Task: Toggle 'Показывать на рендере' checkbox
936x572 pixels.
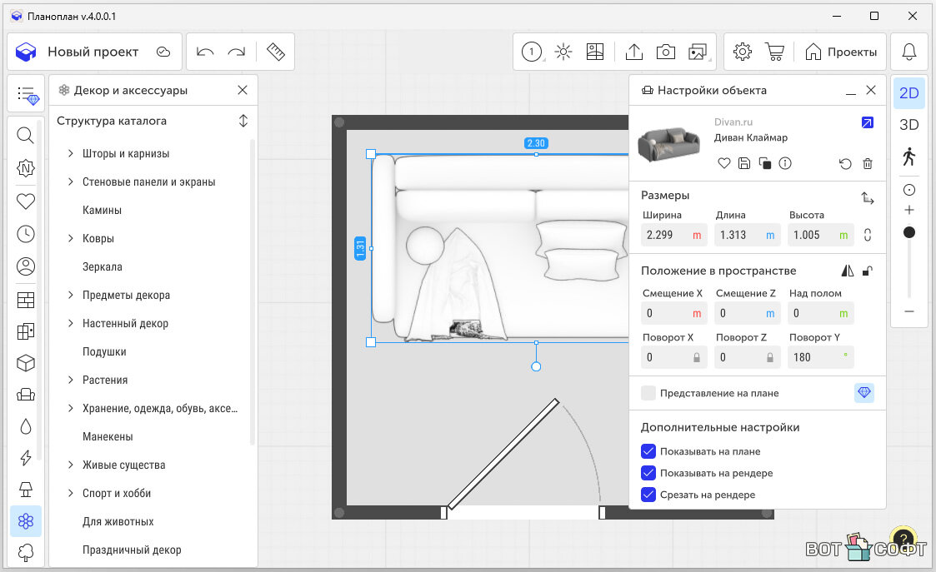Action: pos(648,473)
